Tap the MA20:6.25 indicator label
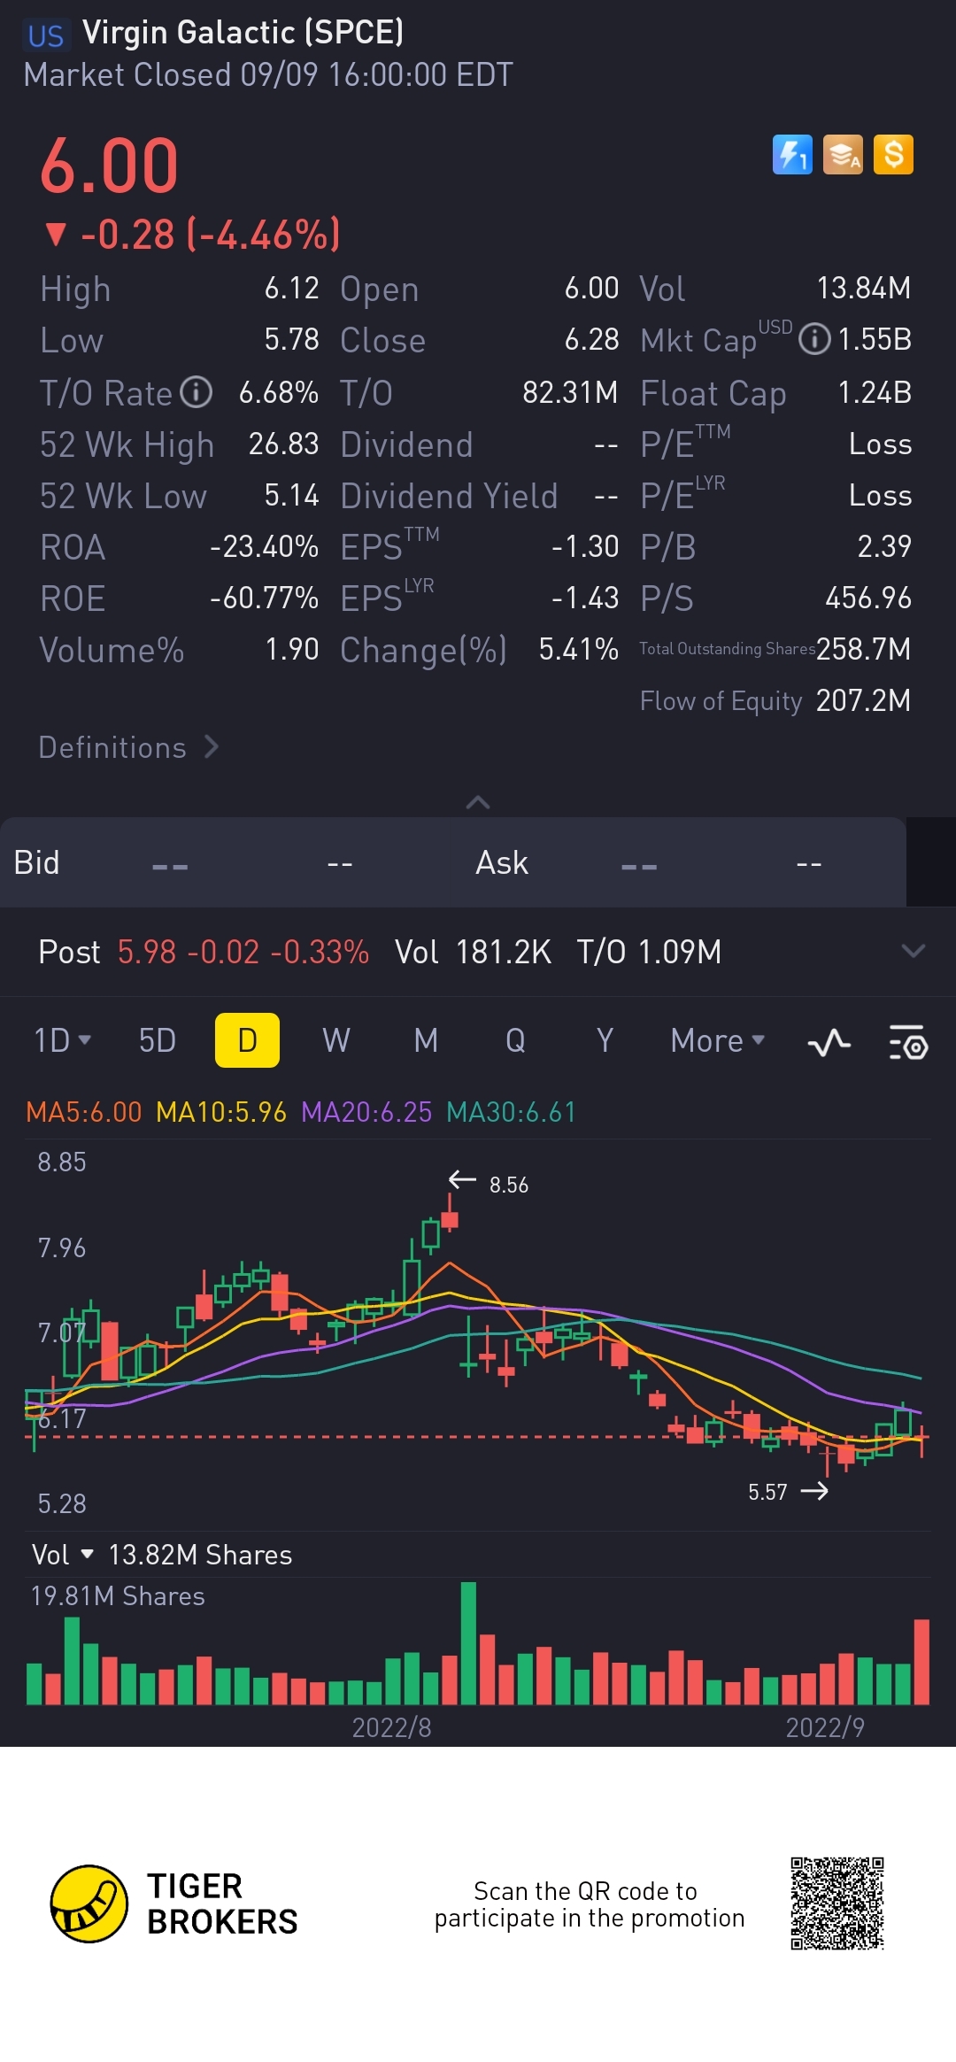Screen dimensions: 956x2062 pos(366,1112)
